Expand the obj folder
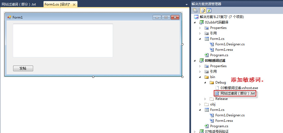This screenshot has width=283, height=133. click(200, 104)
